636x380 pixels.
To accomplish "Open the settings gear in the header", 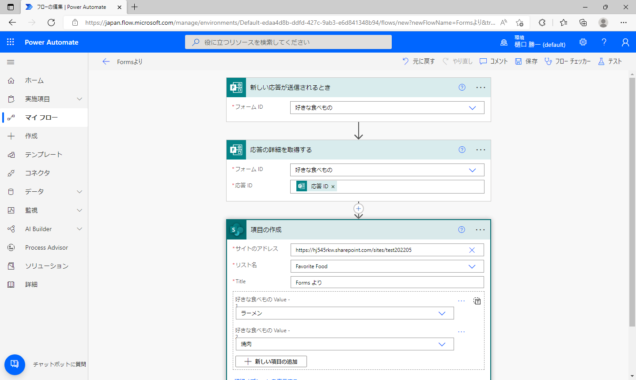I will [583, 42].
